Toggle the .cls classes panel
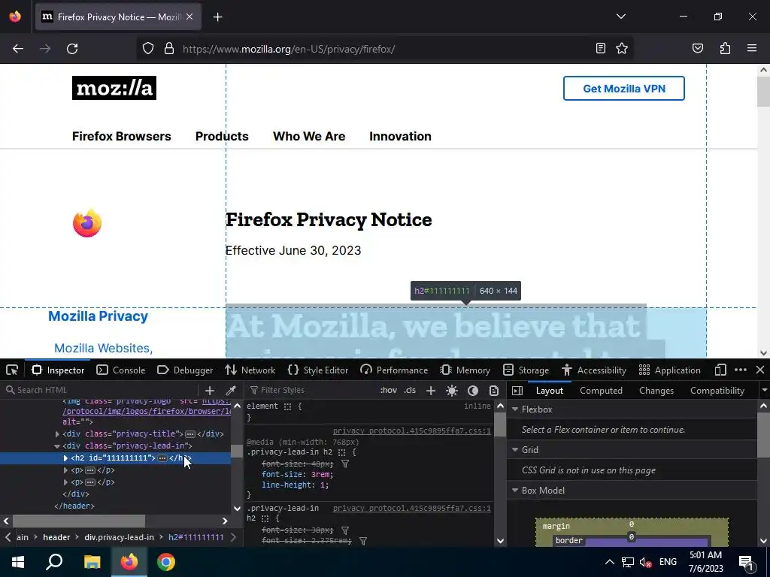Image resolution: width=770 pixels, height=577 pixels. 410,390
